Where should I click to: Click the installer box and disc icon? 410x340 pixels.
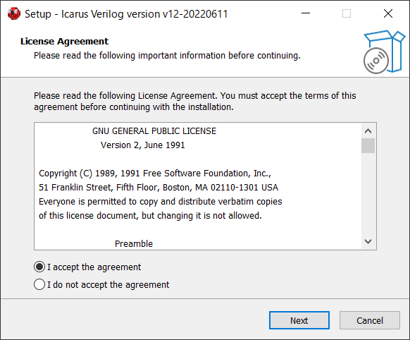pos(384,51)
